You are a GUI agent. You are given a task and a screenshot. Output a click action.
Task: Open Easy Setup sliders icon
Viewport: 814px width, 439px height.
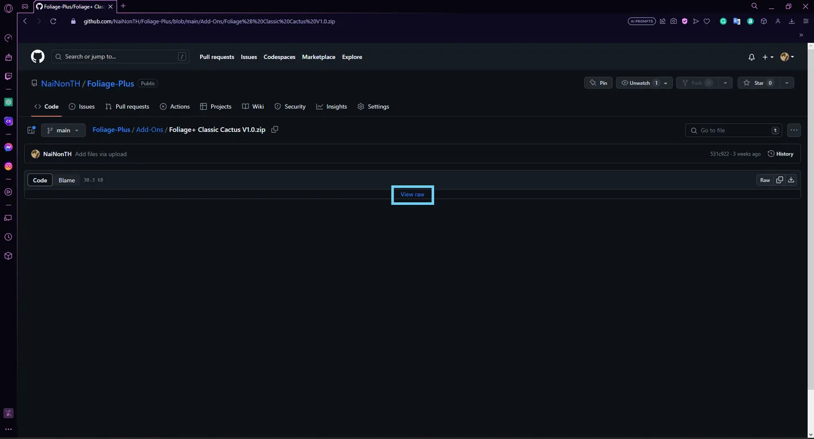[x=806, y=21]
